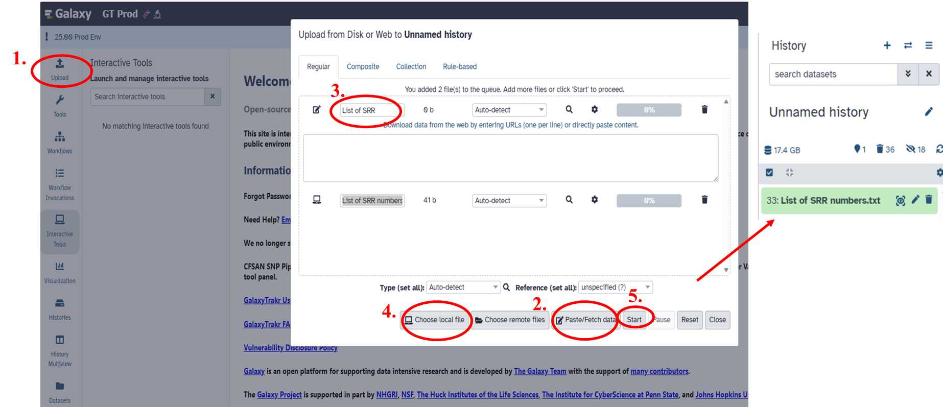Create new history with plus icon
The width and height of the screenshot is (943, 407).
coord(887,45)
